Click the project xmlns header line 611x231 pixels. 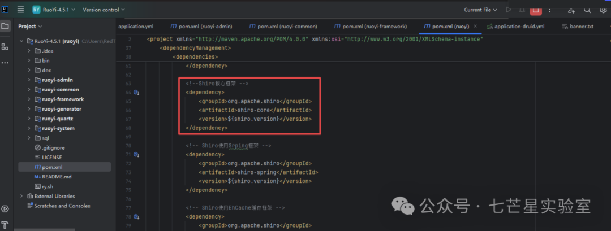coord(315,40)
